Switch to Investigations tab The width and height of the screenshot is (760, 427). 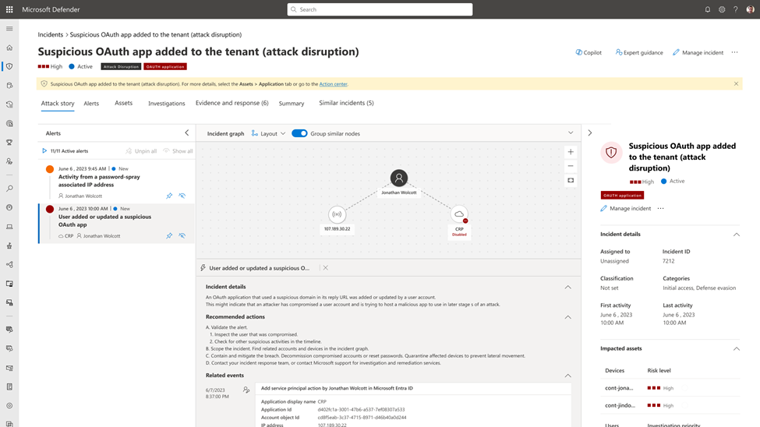(166, 103)
